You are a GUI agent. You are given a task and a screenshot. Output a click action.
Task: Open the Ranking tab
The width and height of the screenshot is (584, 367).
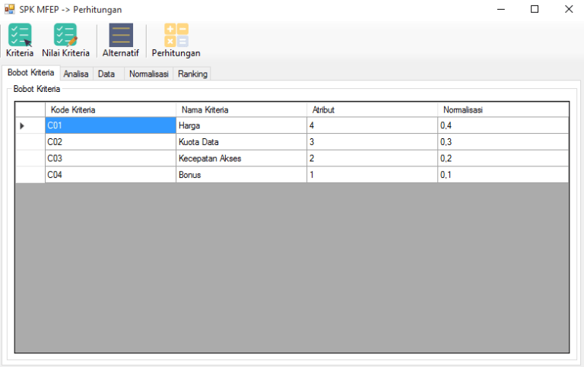[x=192, y=74]
